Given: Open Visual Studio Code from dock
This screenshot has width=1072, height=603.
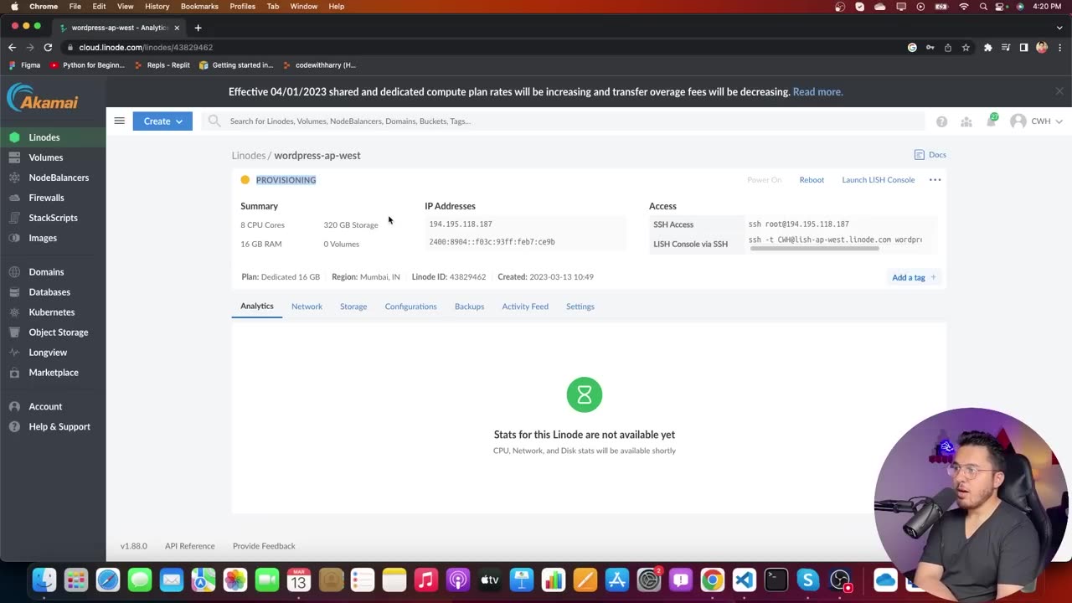Looking at the screenshot, I should pos(744,580).
